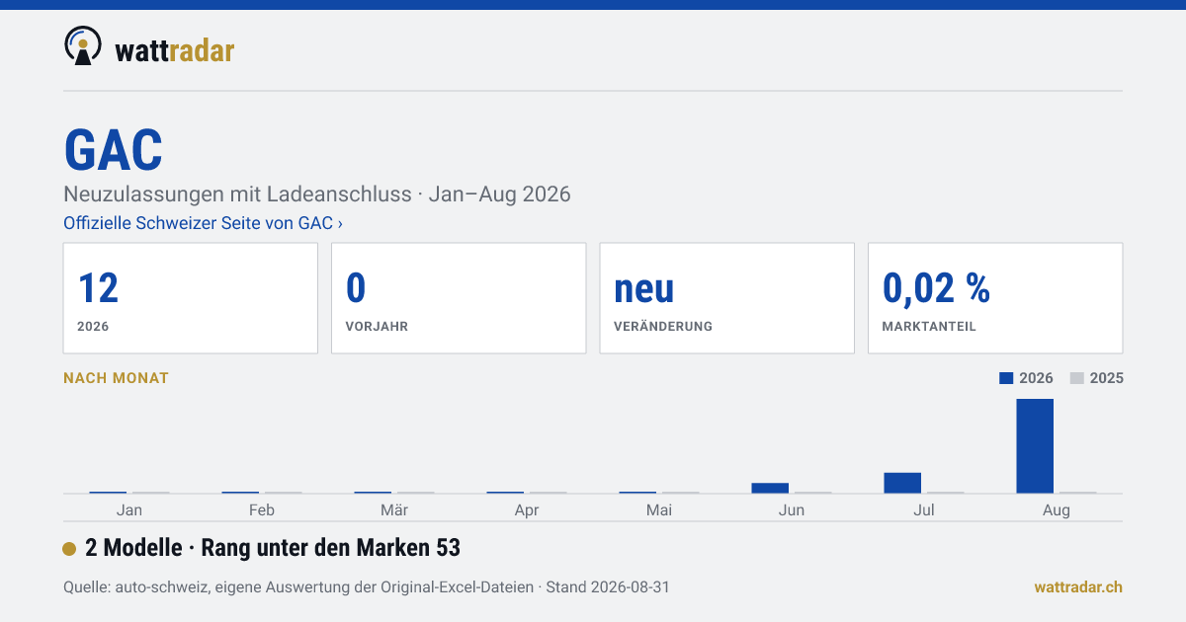Click the Quelle auto-schweiz source line
1186x622 pixels.
point(367,587)
